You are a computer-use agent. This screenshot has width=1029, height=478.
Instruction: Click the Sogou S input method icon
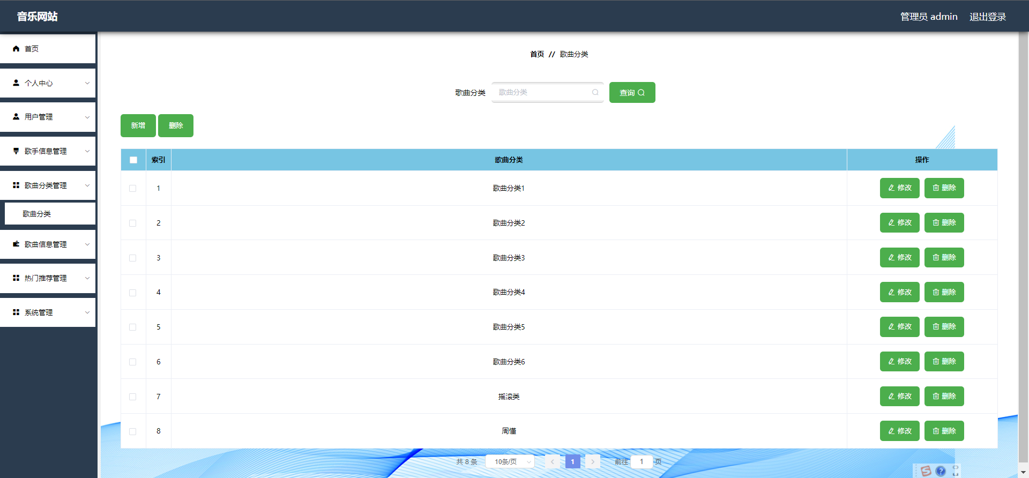click(926, 471)
